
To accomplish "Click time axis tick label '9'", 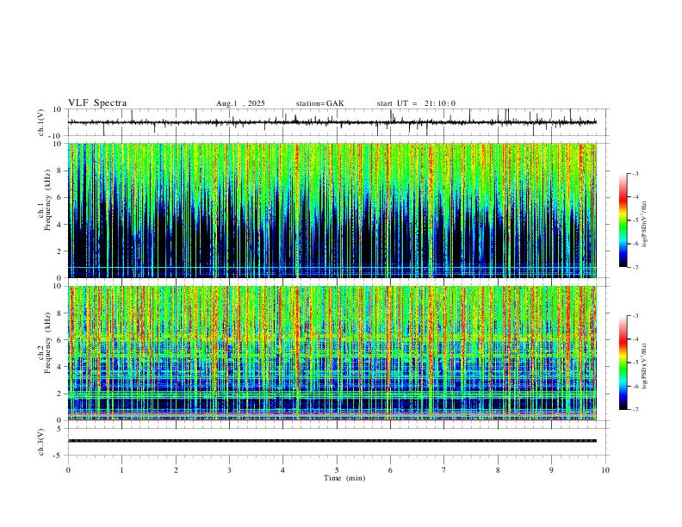I will 551,470.
